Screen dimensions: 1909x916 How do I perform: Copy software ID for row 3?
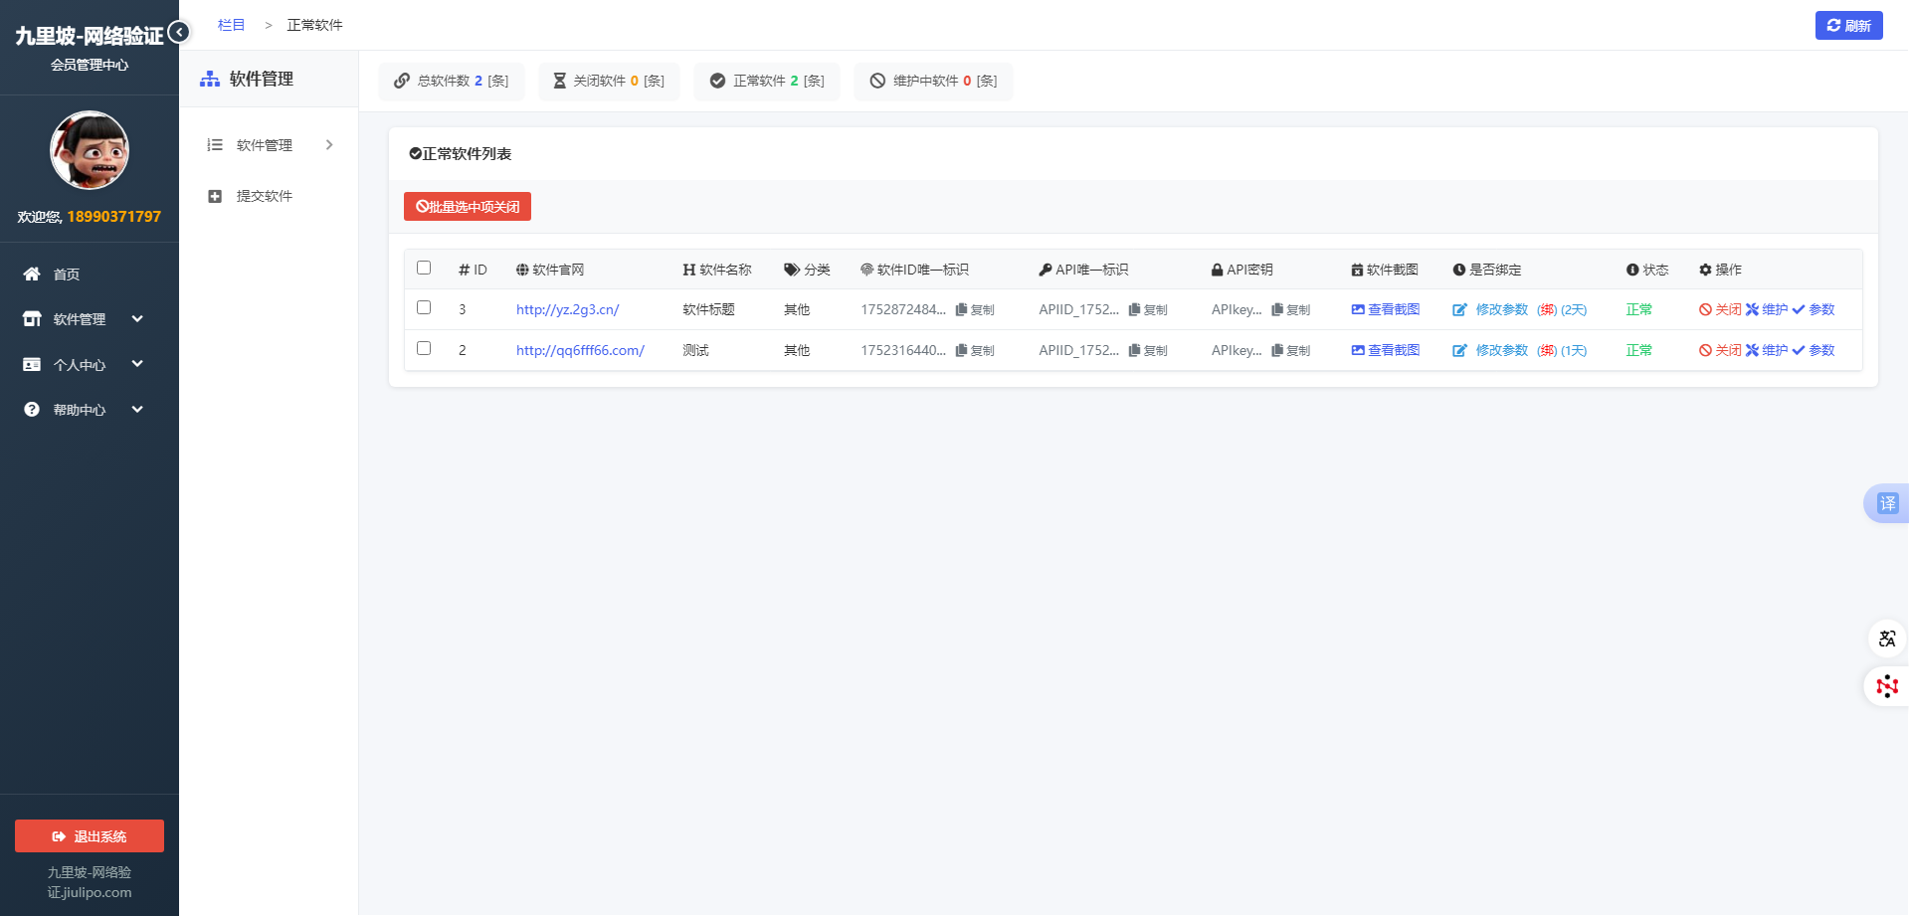tap(975, 309)
